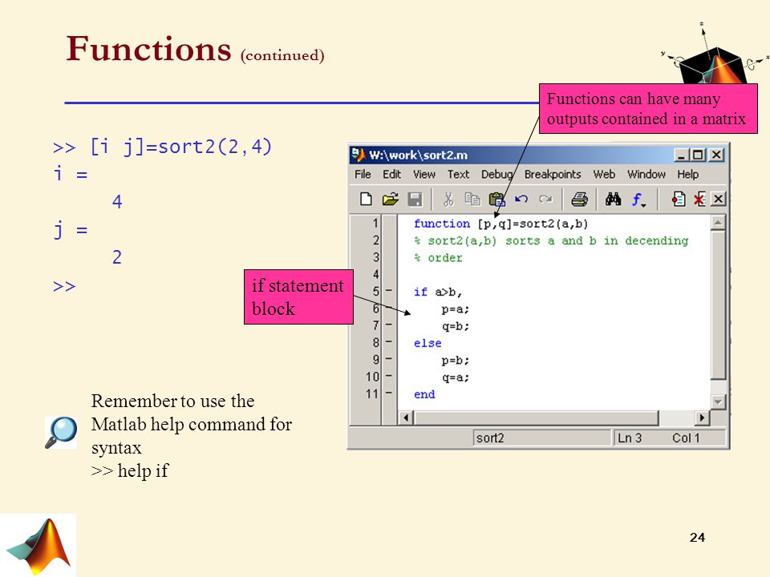Click the '% order' comment line
This screenshot has height=577, width=770.
(x=438, y=258)
